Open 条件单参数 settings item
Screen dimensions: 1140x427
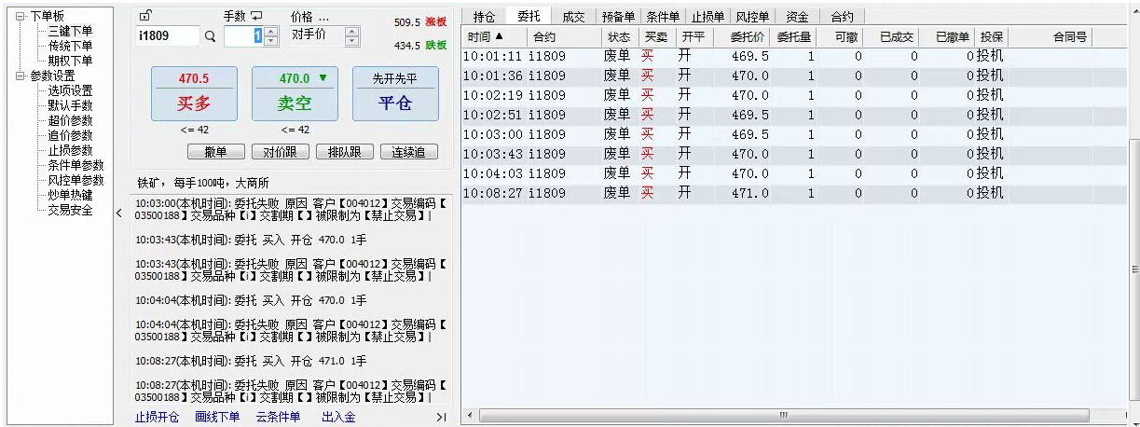coord(76,165)
